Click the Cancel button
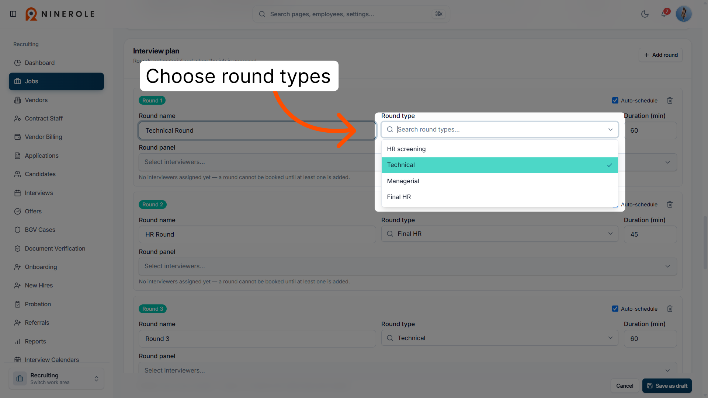 pyautogui.click(x=625, y=386)
